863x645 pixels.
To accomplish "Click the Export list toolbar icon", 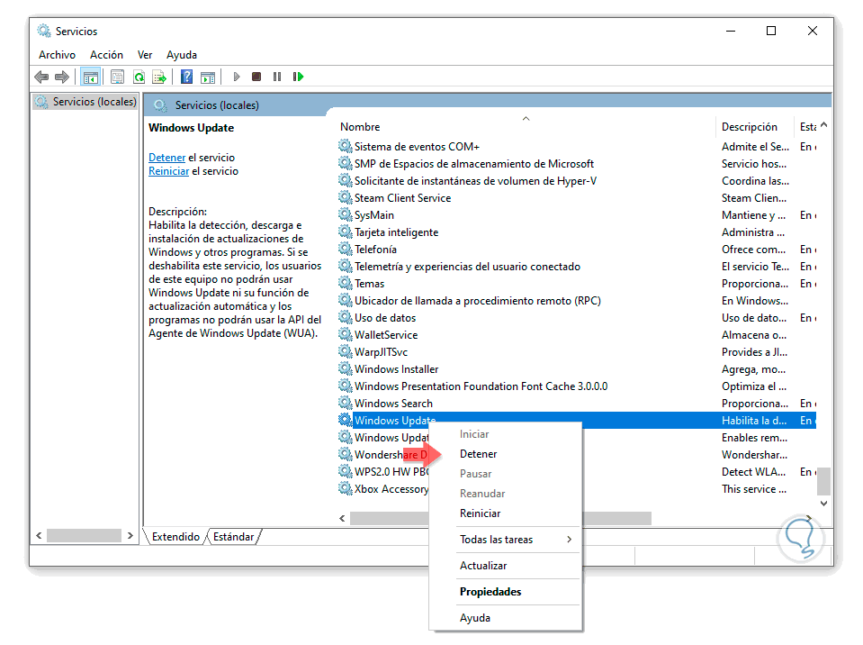I will 159,77.
